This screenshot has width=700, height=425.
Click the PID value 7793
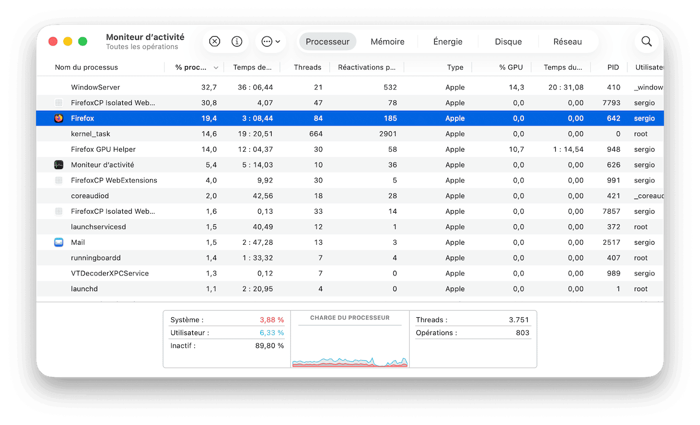click(x=611, y=103)
